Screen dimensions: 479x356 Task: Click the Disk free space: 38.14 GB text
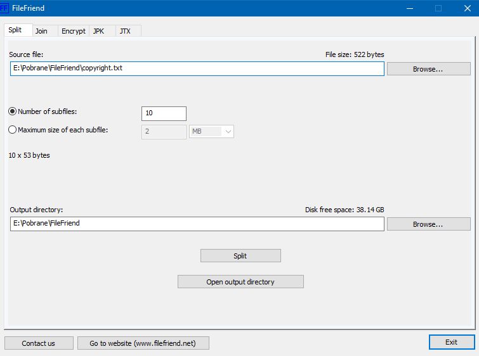point(344,210)
